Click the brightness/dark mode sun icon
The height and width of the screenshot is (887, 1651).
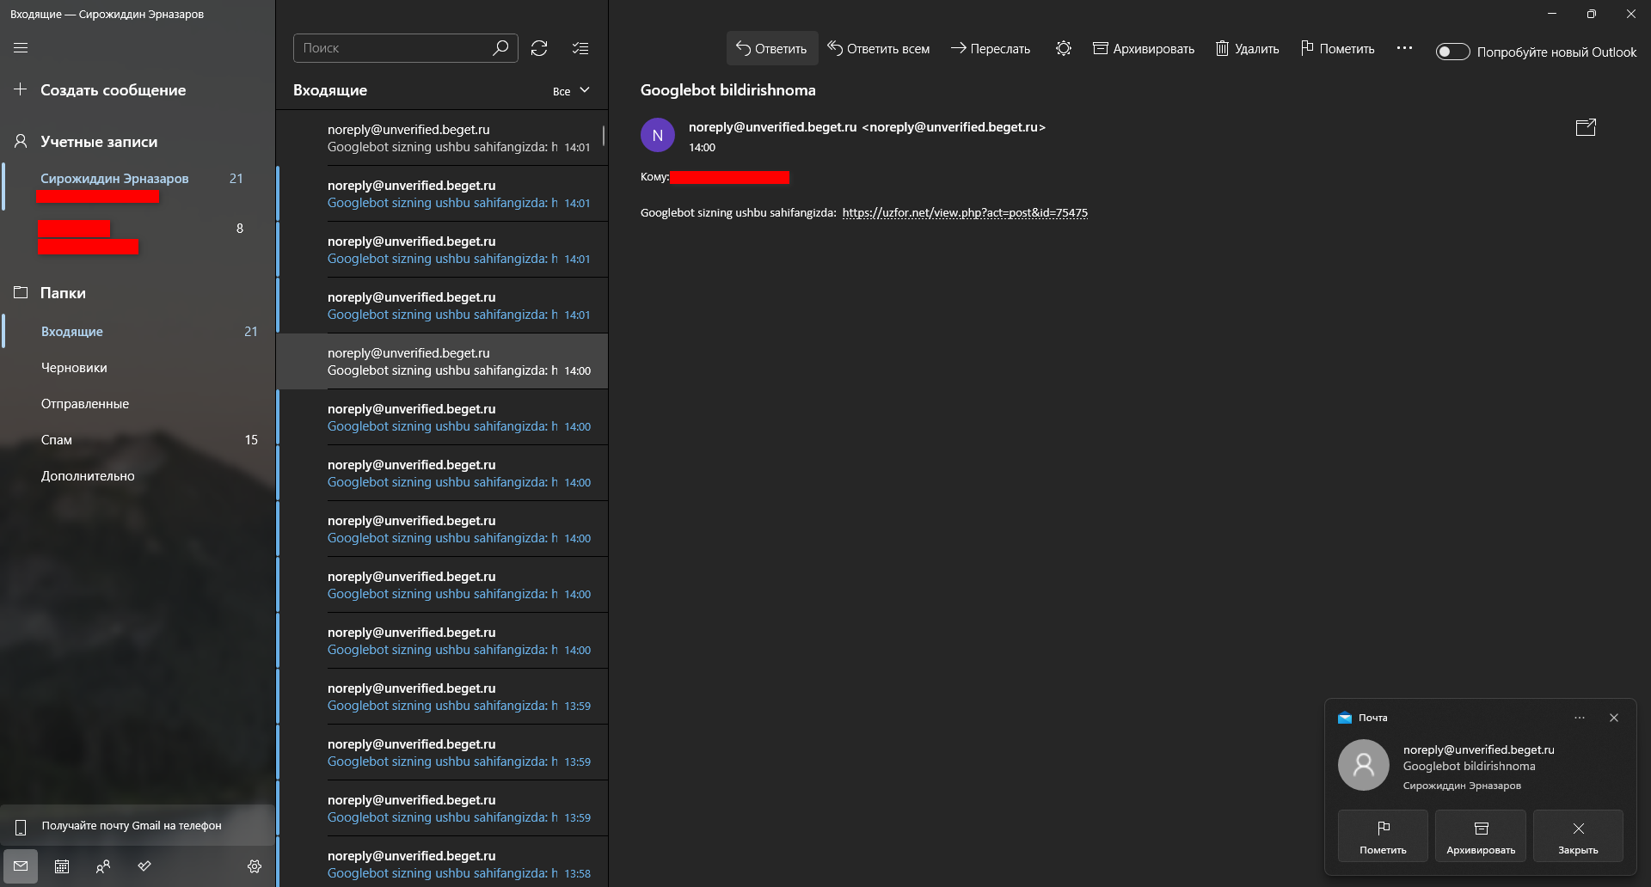[x=1064, y=49]
